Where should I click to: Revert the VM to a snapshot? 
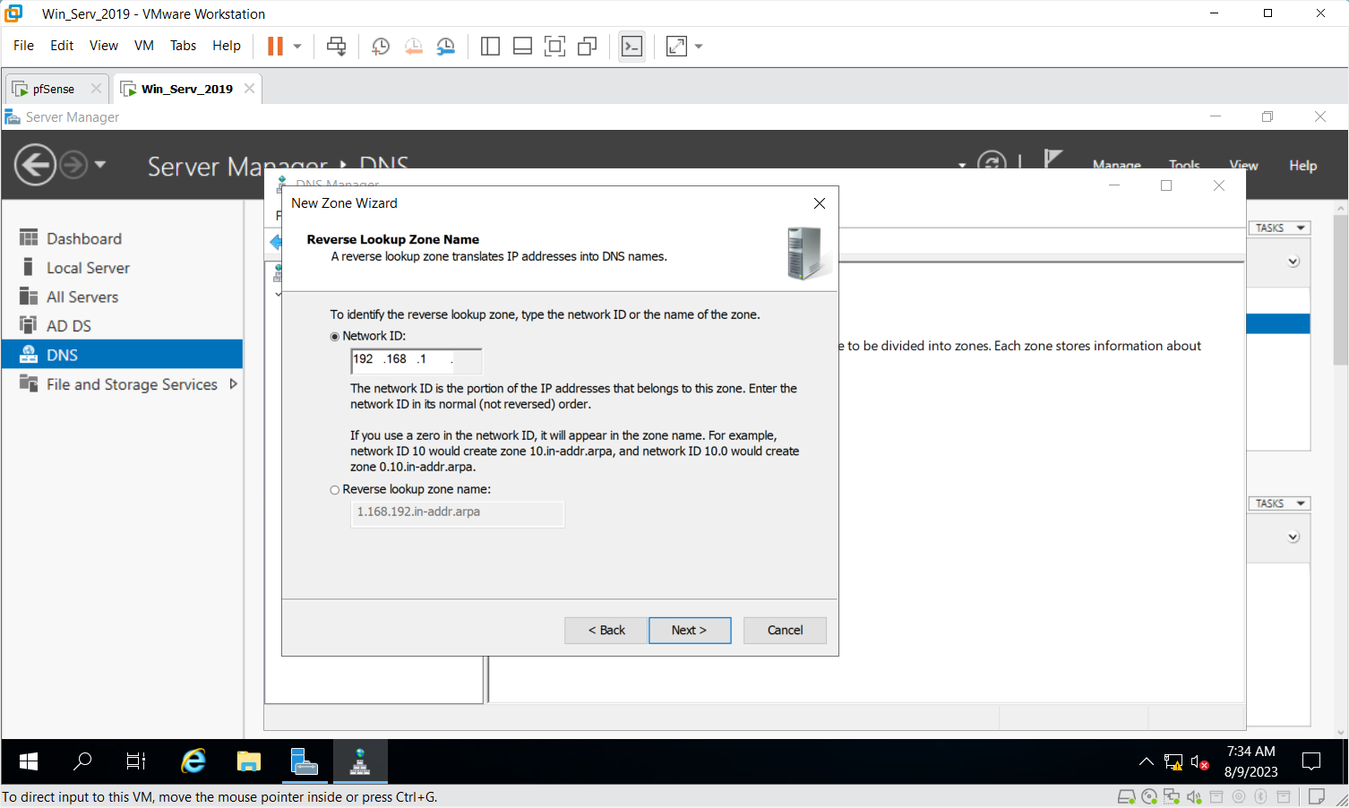pyautogui.click(x=413, y=46)
